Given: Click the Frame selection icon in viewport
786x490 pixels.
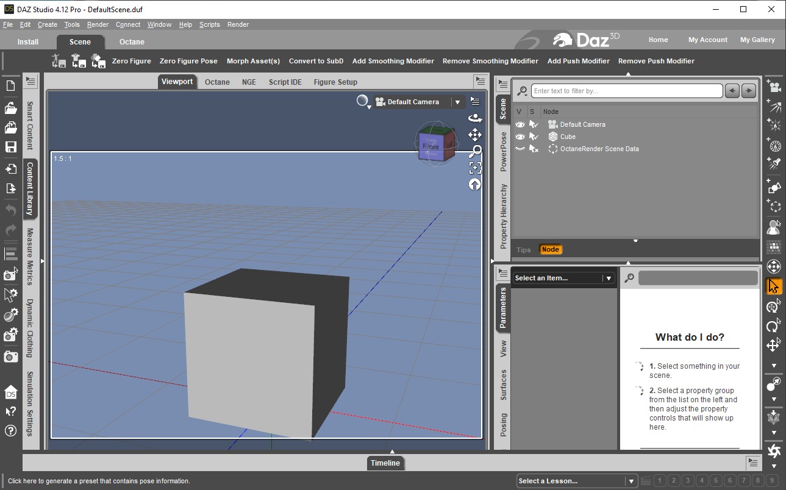Looking at the screenshot, I should (475, 168).
